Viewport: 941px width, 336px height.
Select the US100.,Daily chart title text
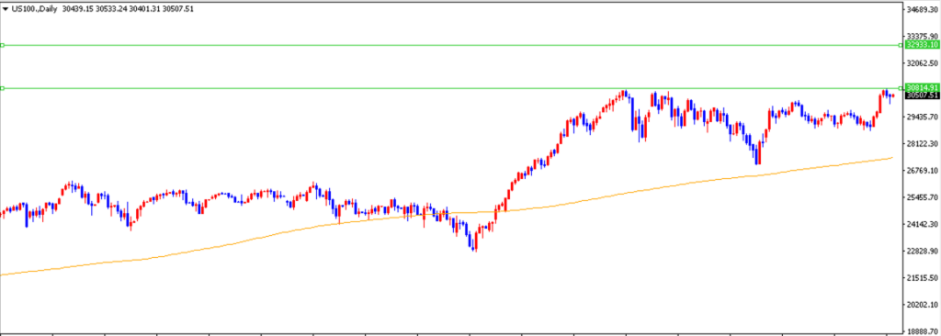click(x=34, y=9)
